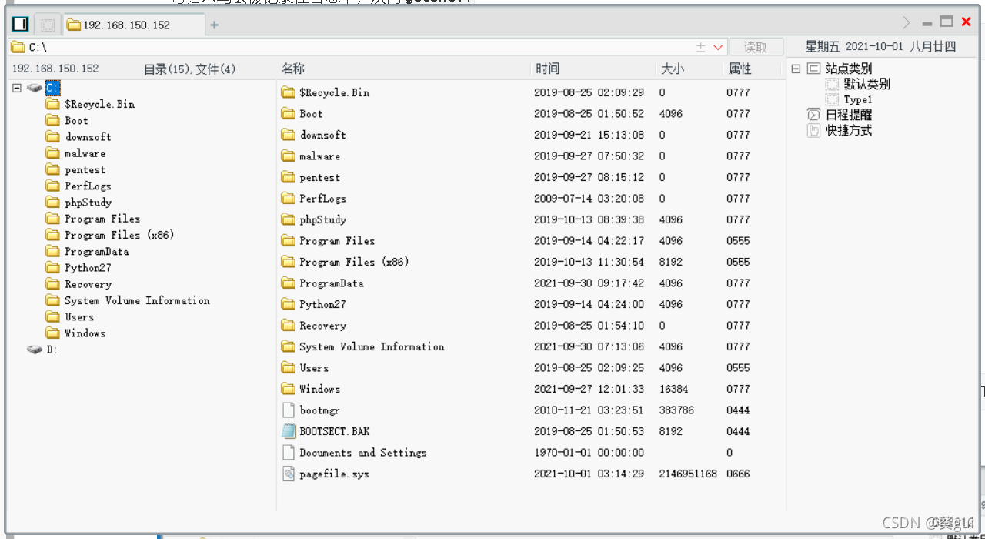Viewport: 985px width, 539px height.
Task: Click PerfLogs folder icon in file list
Action: 289,198
